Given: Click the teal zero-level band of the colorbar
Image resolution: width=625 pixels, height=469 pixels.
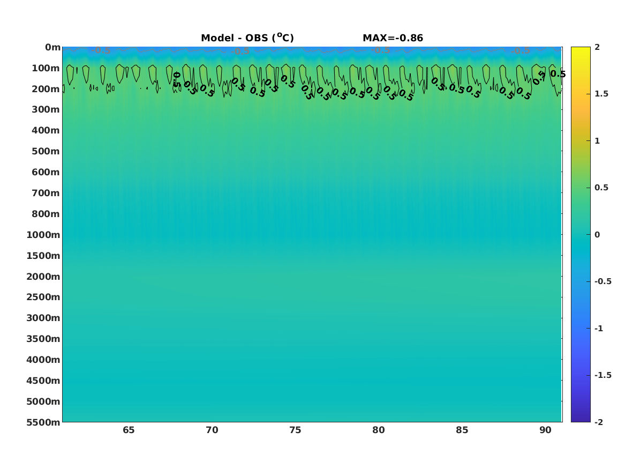Looking at the screenshot, I should tap(581, 235).
